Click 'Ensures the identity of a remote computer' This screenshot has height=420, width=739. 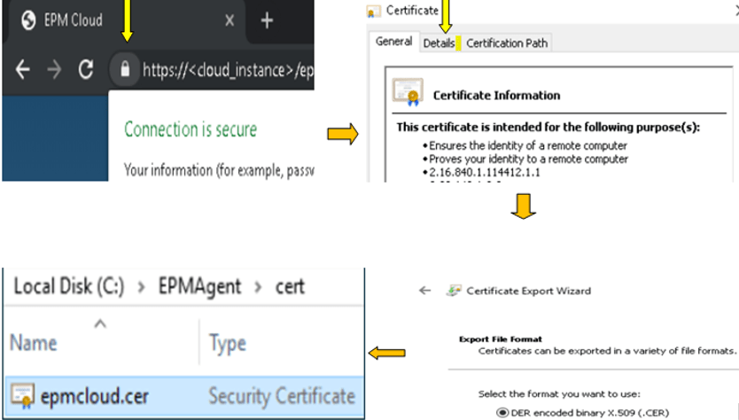coord(528,145)
